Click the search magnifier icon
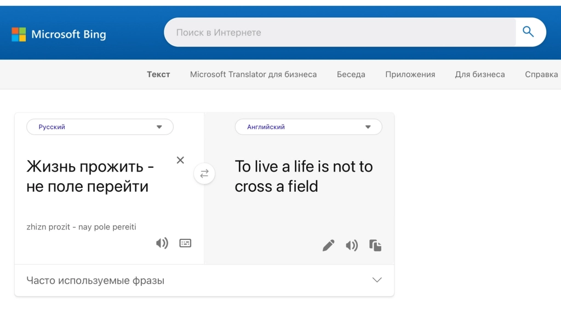The height and width of the screenshot is (317, 561). (x=528, y=32)
